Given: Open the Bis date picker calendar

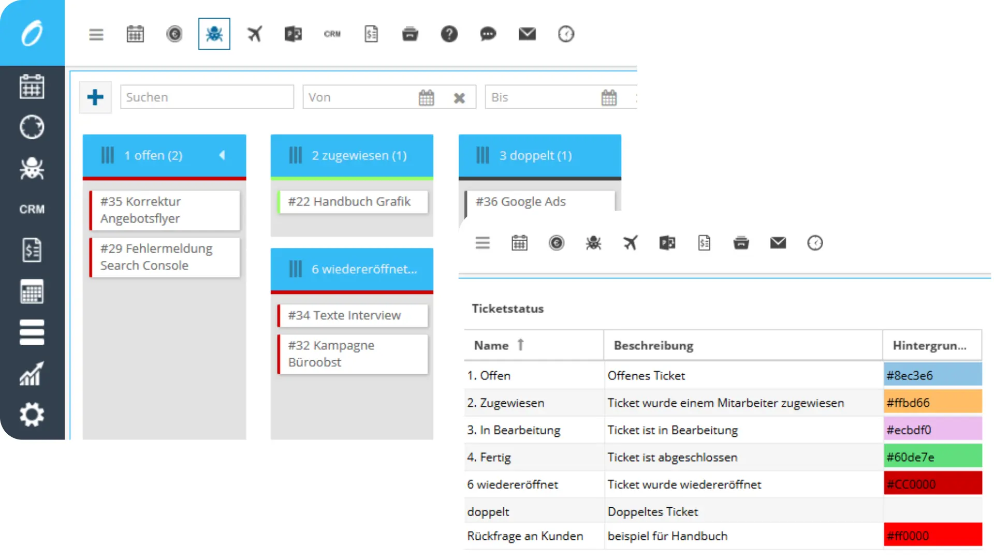Looking at the screenshot, I should click(609, 97).
